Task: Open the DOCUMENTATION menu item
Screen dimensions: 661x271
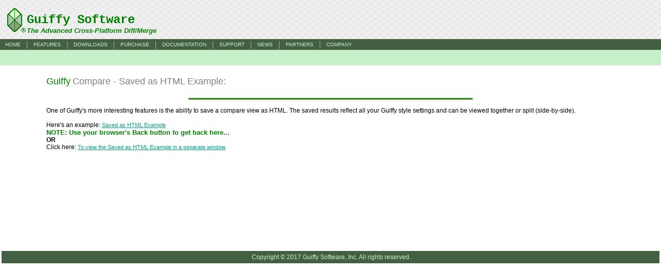Action: 184,45
